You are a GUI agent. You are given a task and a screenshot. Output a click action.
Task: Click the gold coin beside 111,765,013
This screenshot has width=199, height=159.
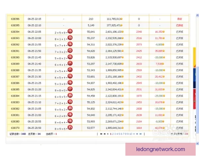click(x=121, y=19)
